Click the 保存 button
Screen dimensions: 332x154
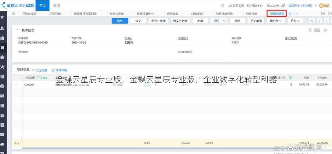click(x=120, y=21)
